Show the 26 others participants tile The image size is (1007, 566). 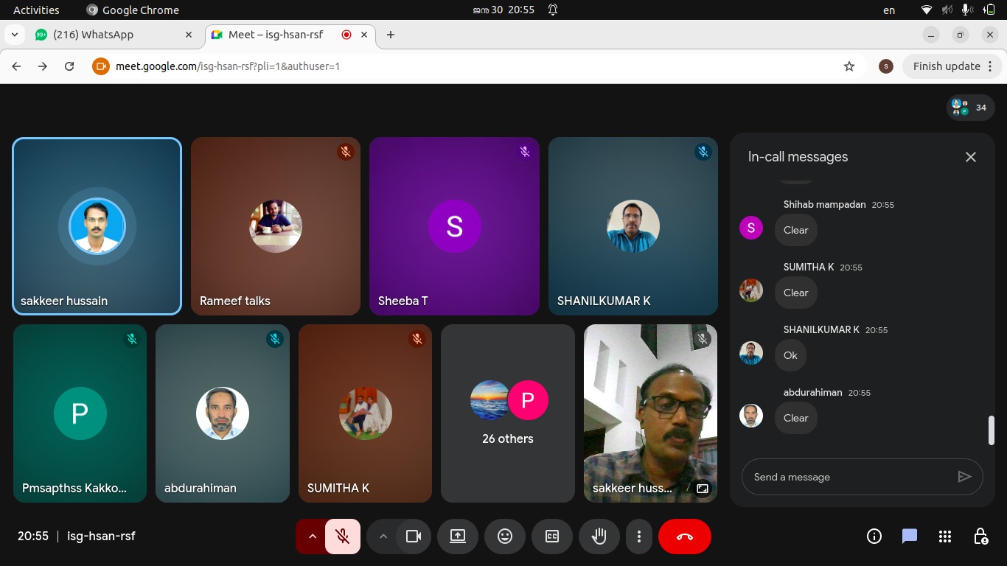coord(507,413)
